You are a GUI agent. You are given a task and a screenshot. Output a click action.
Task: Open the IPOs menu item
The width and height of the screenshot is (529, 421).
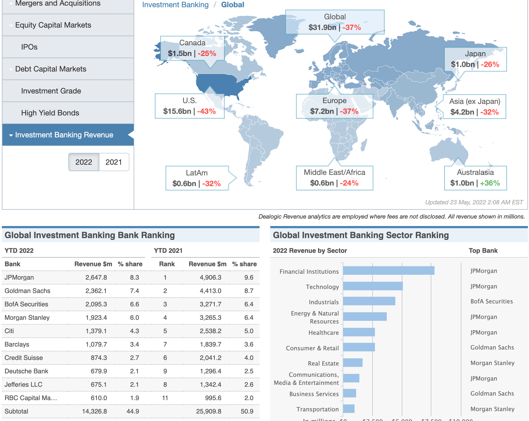point(29,47)
